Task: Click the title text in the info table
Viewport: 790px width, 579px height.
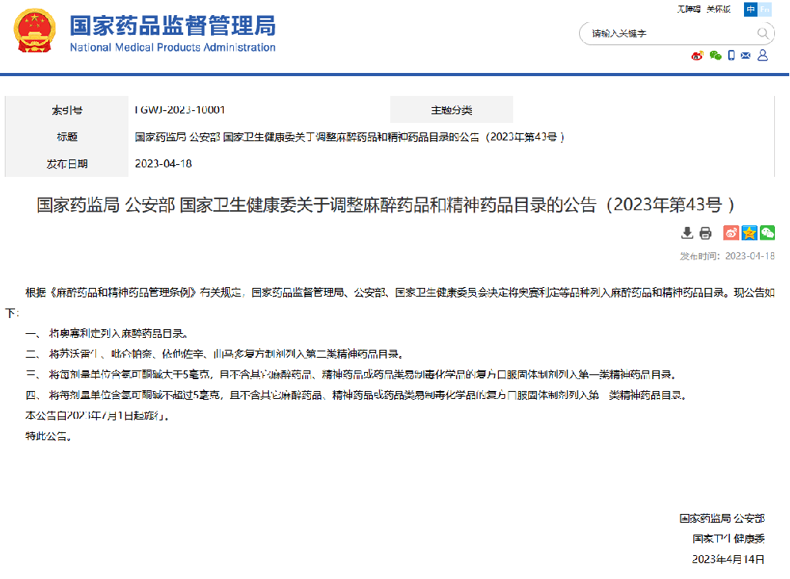Action: [349, 137]
